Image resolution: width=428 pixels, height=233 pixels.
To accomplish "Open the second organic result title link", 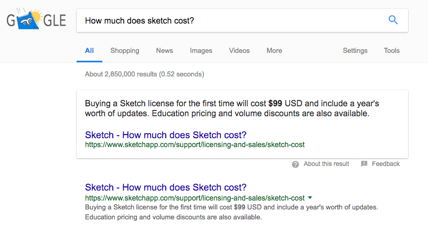I will tap(166, 187).
